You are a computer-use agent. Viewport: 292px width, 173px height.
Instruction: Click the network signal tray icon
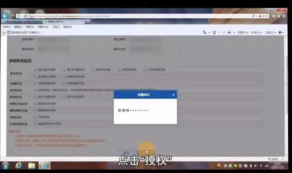coord(266,166)
